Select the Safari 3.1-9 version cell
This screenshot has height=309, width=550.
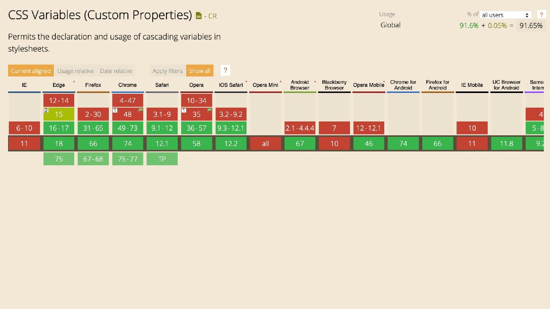(162, 114)
